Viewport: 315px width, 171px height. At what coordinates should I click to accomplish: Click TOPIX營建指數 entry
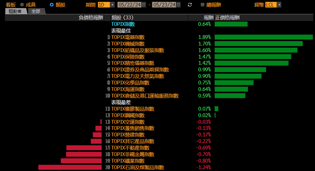128,135
